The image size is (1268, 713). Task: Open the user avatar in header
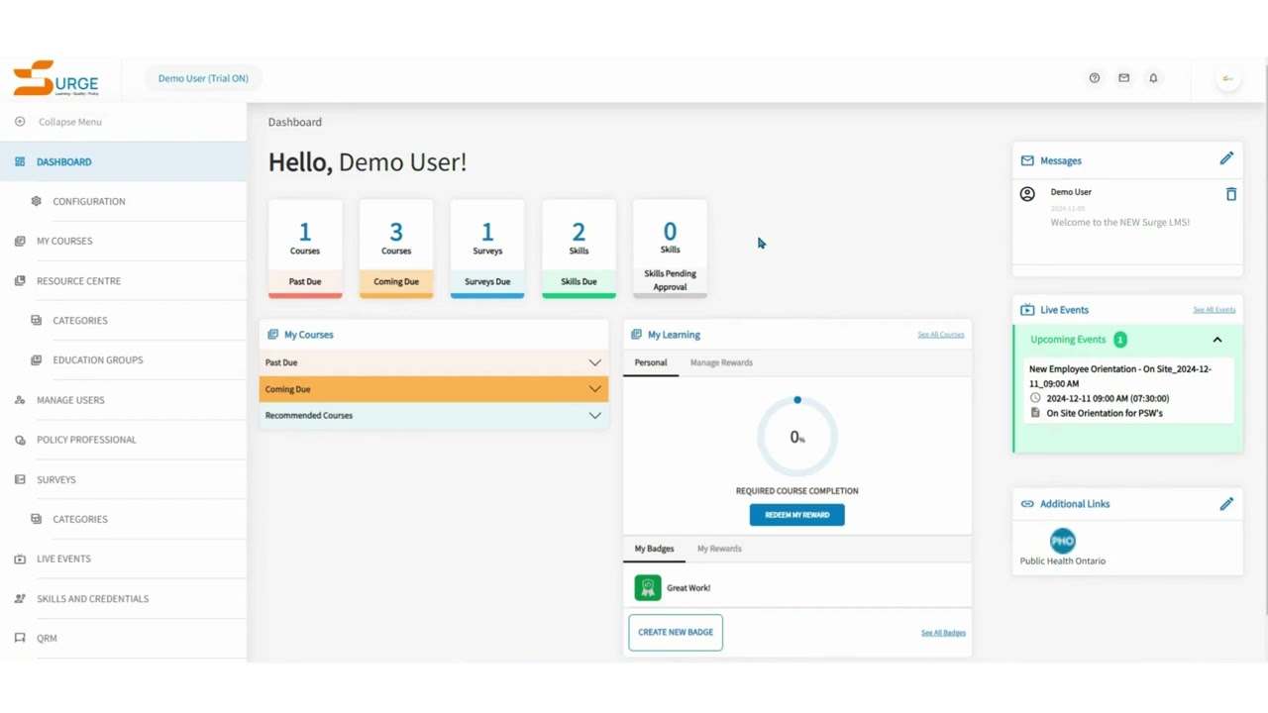pos(1227,78)
